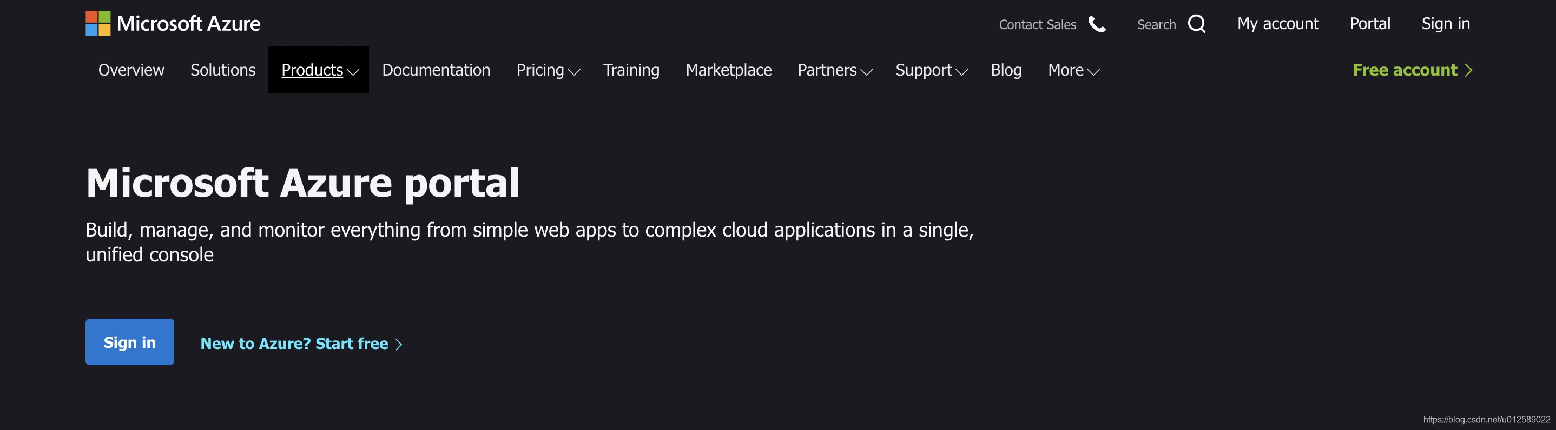Click Sign in at top right
The height and width of the screenshot is (430, 1556).
pyautogui.click(x=1446, y=24)
